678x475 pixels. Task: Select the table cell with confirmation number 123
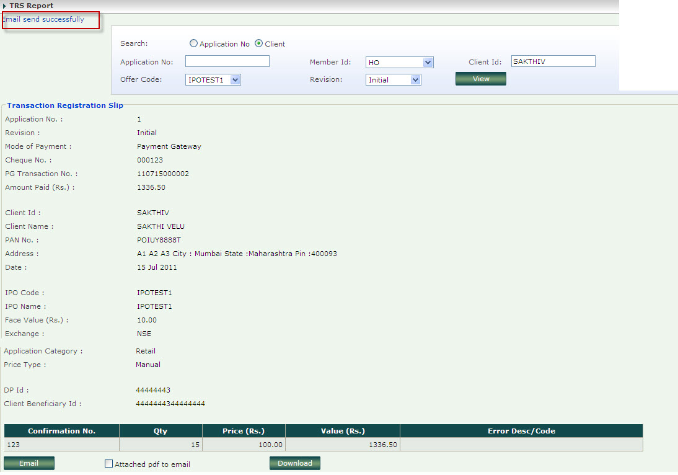[x=61, y=445]
